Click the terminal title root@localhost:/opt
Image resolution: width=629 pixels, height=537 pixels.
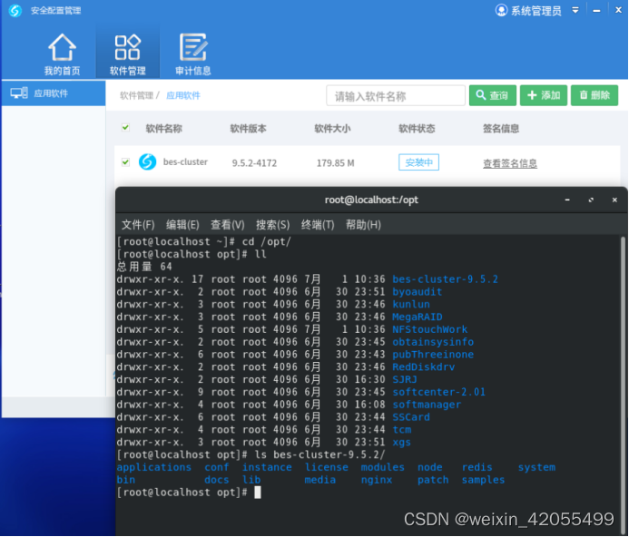click(x=371, y=200)
